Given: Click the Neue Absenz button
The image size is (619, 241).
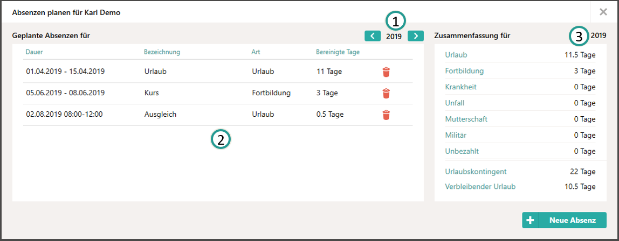Looking at the screenshot, I should 564,220.
